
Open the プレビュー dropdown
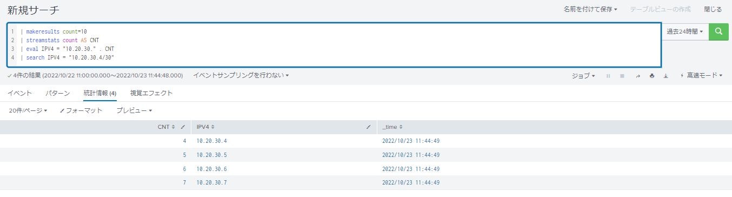point(134,110)
